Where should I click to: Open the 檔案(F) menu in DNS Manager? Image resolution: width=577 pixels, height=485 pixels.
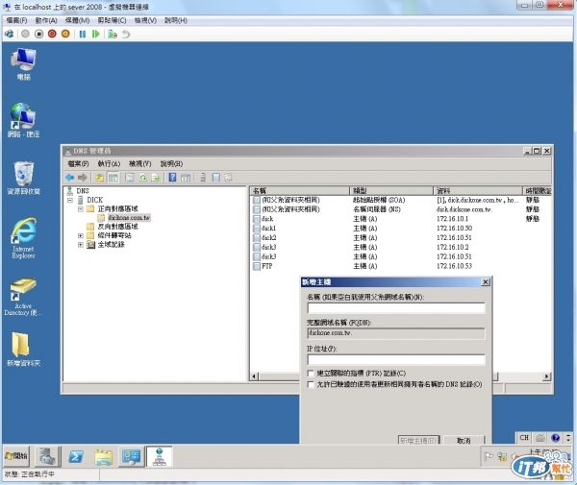pos(79,164)
